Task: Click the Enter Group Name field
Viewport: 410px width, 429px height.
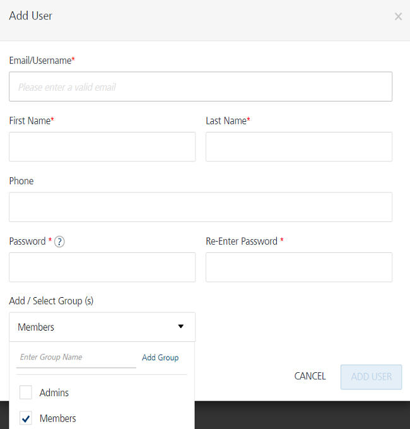Action: 76,357
